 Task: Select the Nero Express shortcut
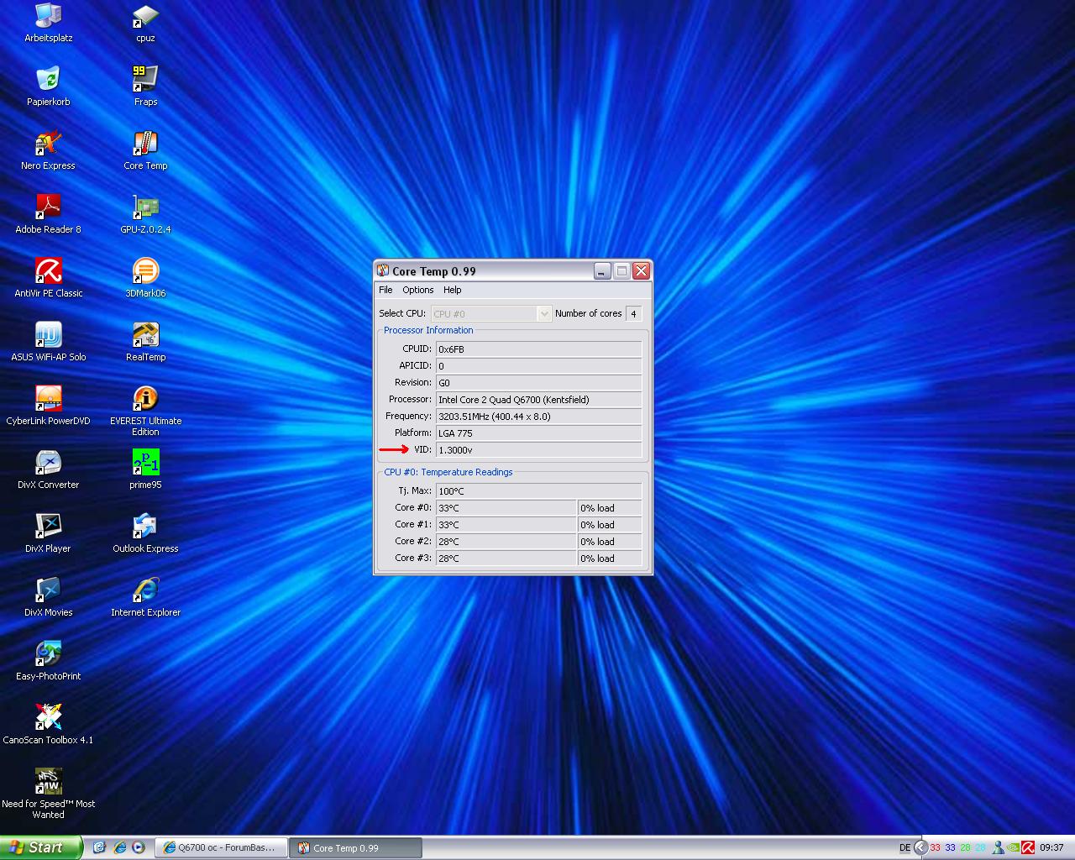click(48, 150)
